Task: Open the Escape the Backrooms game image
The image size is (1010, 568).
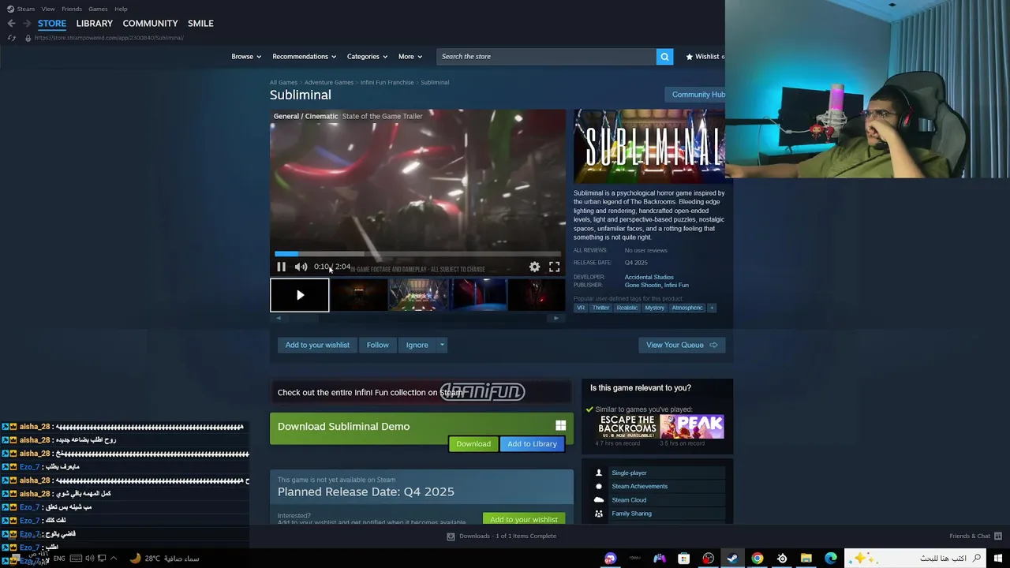Action: [627, 427]
